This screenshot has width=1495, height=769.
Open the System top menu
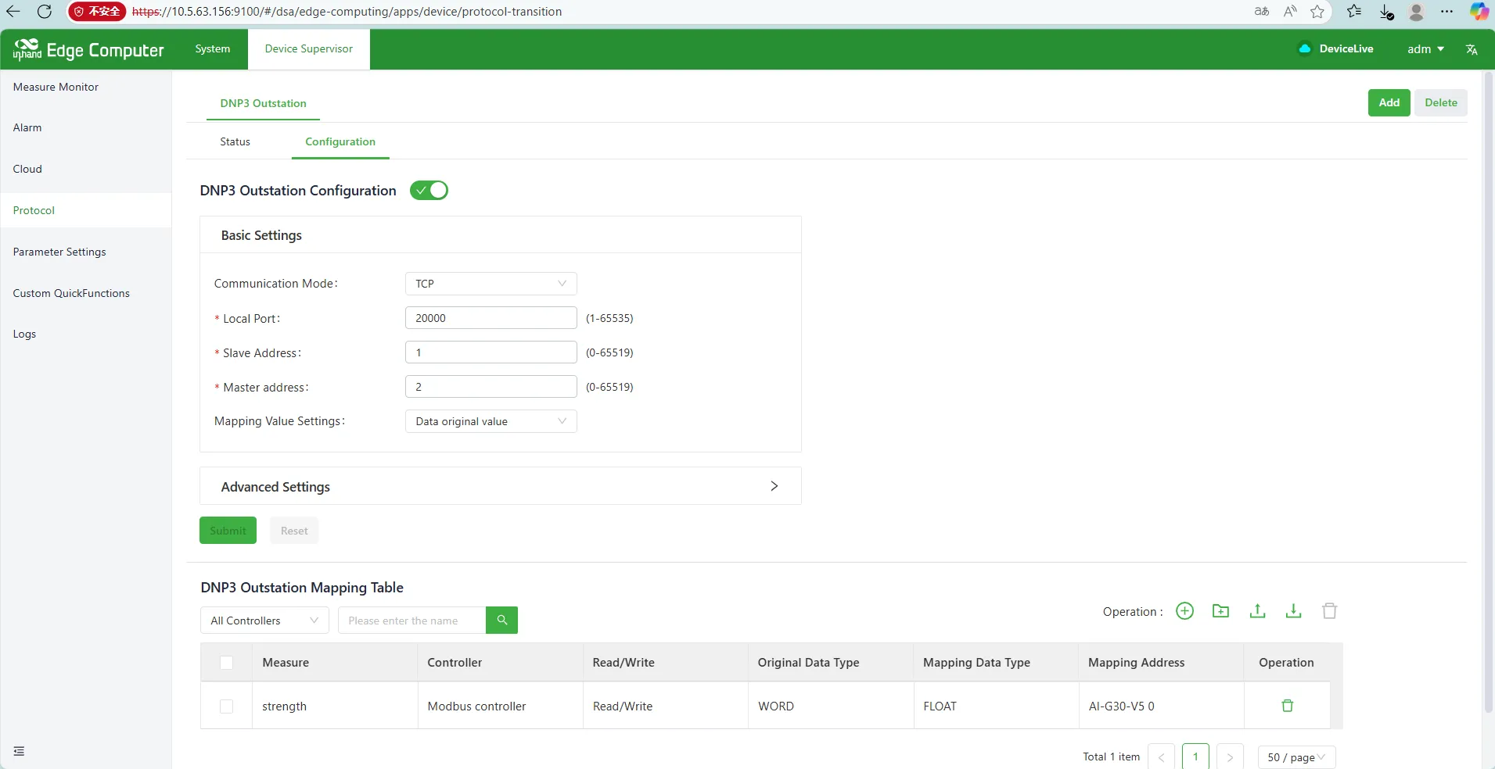213,48
